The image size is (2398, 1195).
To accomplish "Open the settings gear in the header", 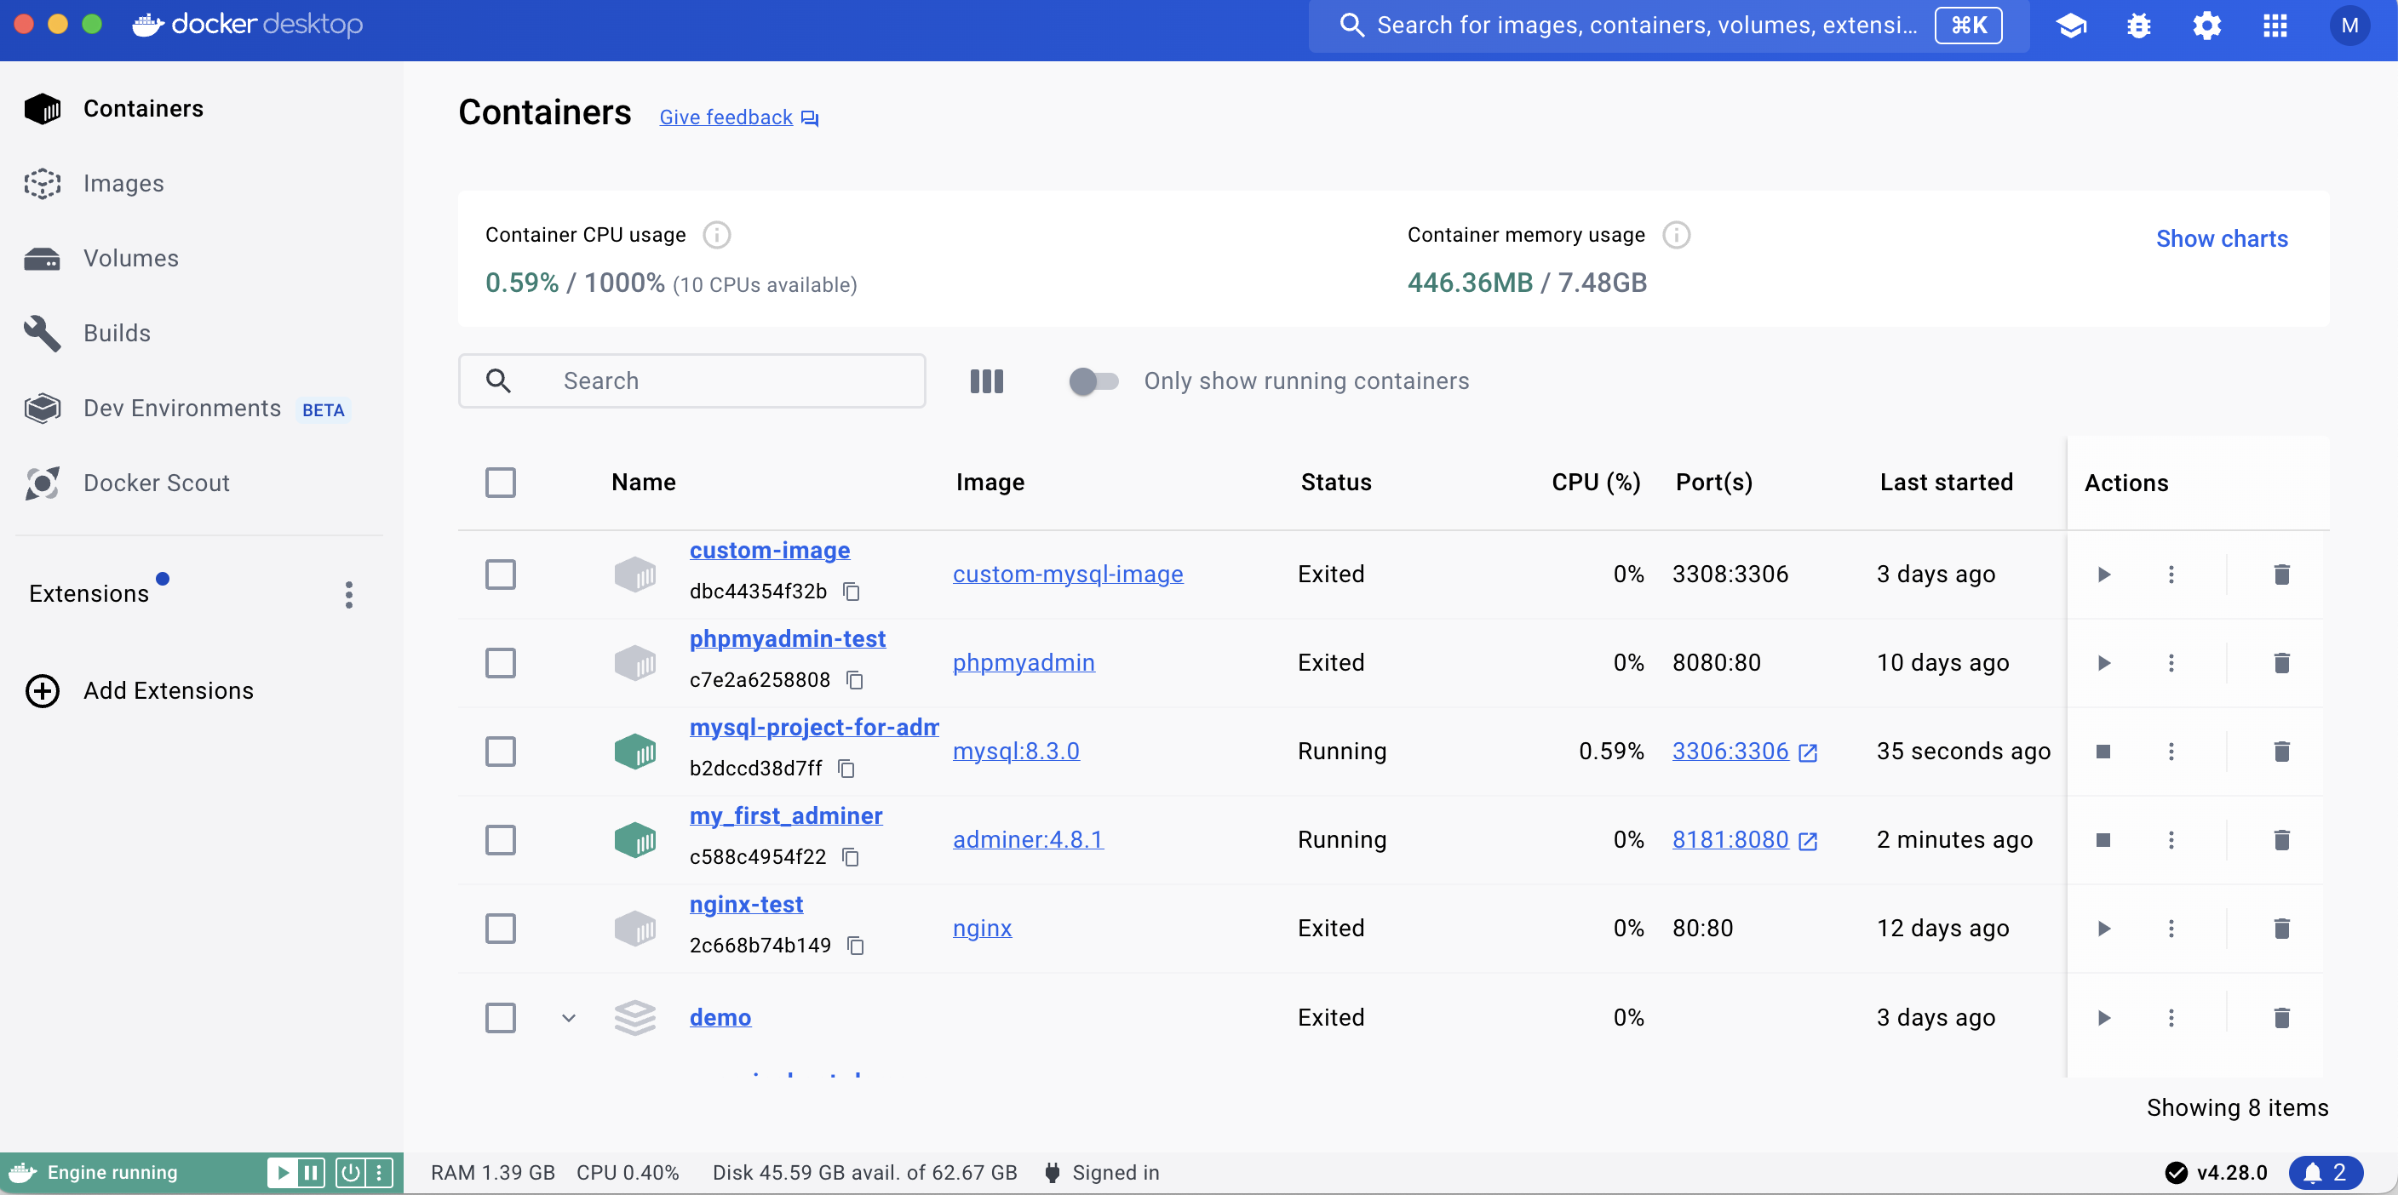I will [x=2206, y=26].
